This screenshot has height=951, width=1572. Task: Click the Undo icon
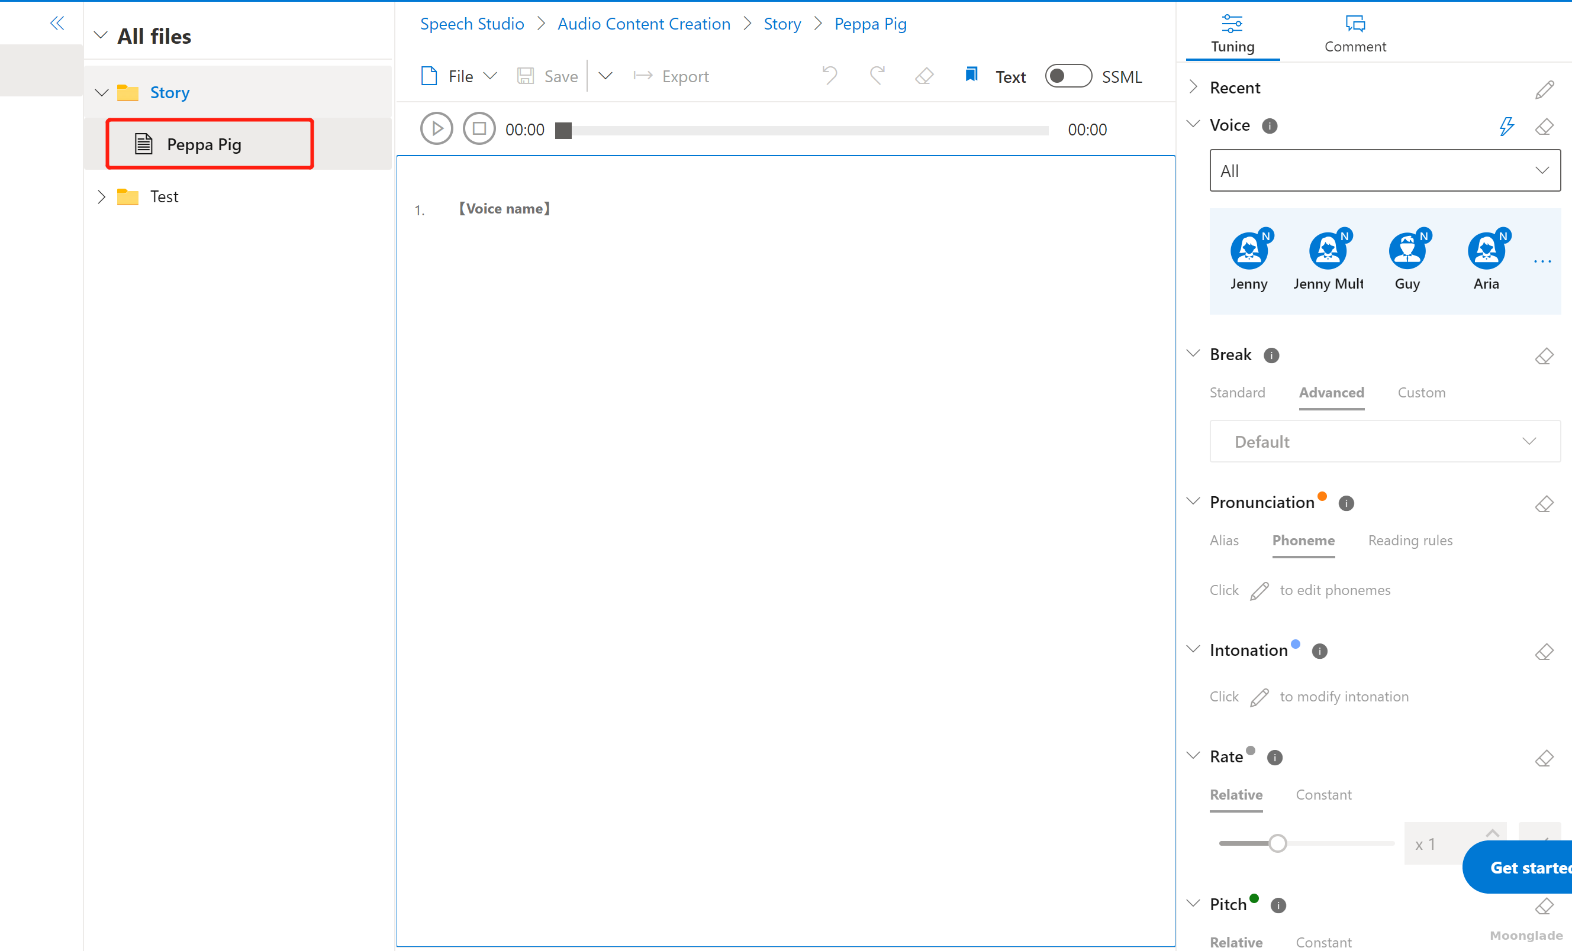[x=829, y=76]
